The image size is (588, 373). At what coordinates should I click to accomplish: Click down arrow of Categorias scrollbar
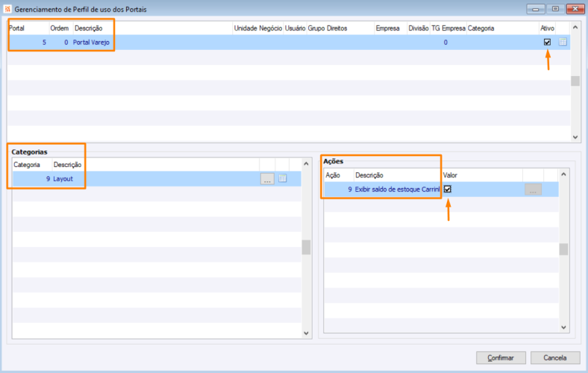click(306, 333)
